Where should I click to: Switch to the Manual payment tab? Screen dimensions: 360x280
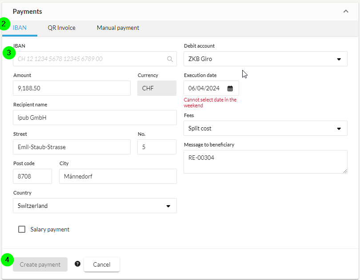coord(118,28)
